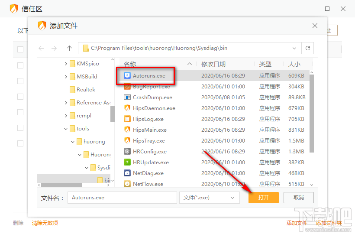Sort by 名称 column header
Screen dimensions: 355x234
click(x=130, y=64)
